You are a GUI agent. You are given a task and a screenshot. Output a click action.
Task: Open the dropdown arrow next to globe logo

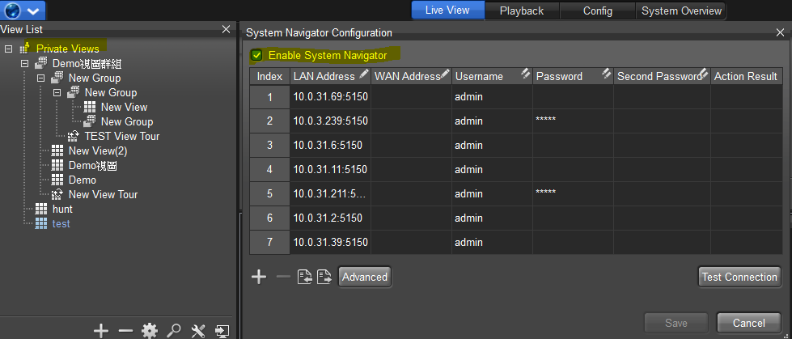pos(33,11)
